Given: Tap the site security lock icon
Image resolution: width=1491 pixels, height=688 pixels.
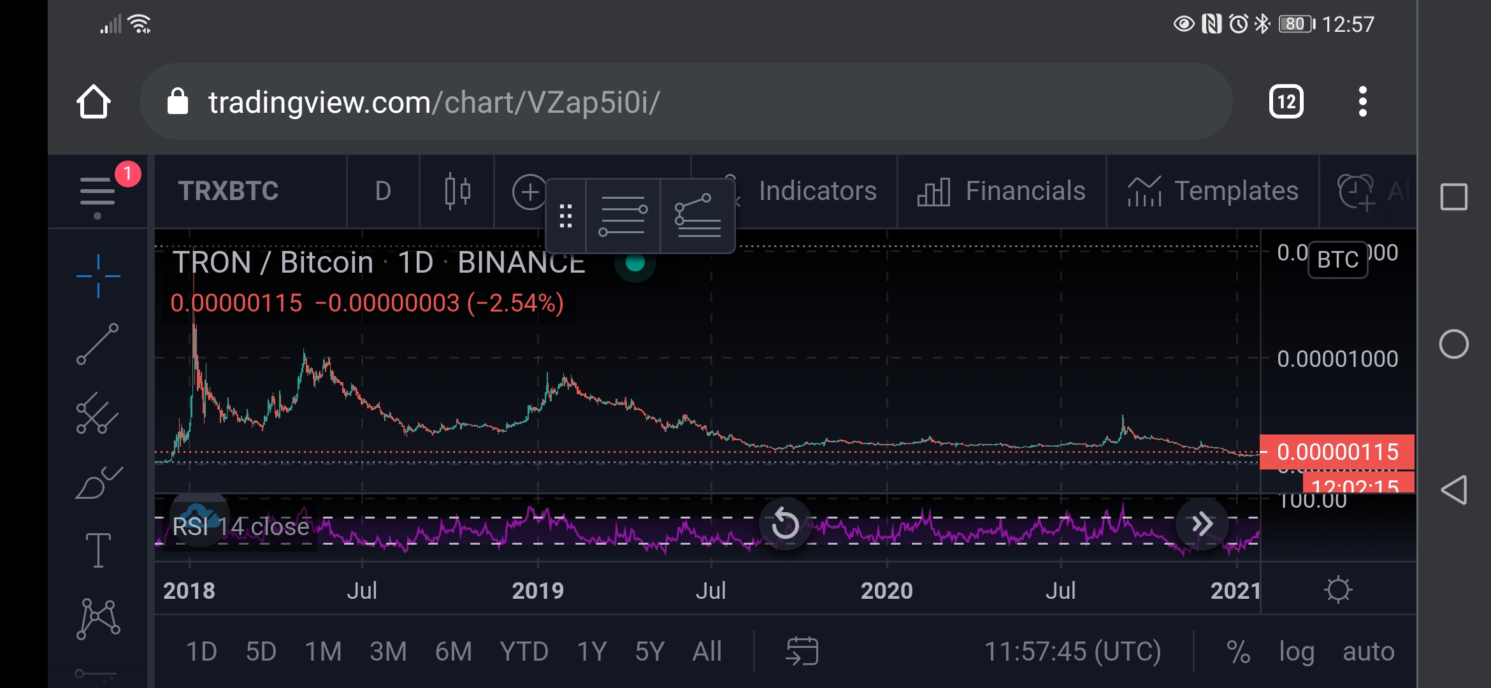Looking at the screenshot, I should 178,102.
